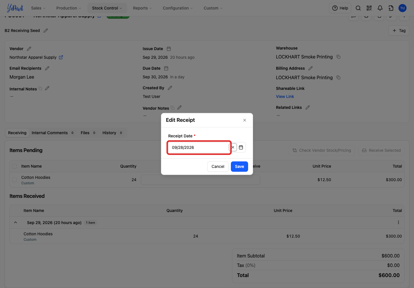Open the Sales dropdown menu

click(x=38, y=8)
